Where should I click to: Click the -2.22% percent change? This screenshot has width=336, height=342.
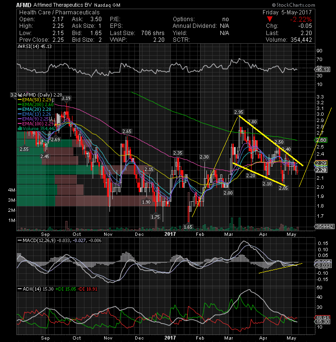(x=300, y=19)
